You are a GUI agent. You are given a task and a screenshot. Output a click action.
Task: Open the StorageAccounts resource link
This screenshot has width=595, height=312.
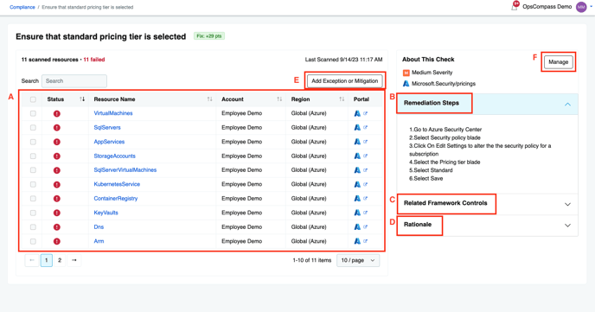click(x=115, y=156)
